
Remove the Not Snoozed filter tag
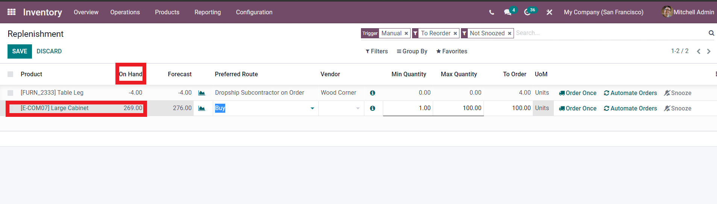click(509, 33)
